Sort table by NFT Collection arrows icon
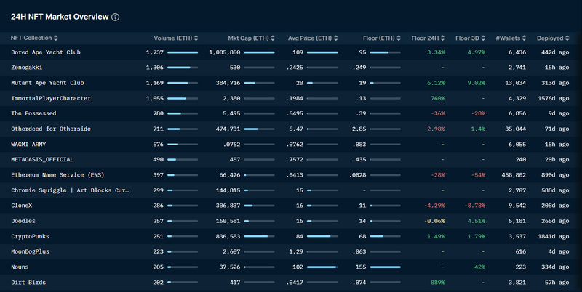This screenshot has width=582, height=292. (x=56, y=38)
